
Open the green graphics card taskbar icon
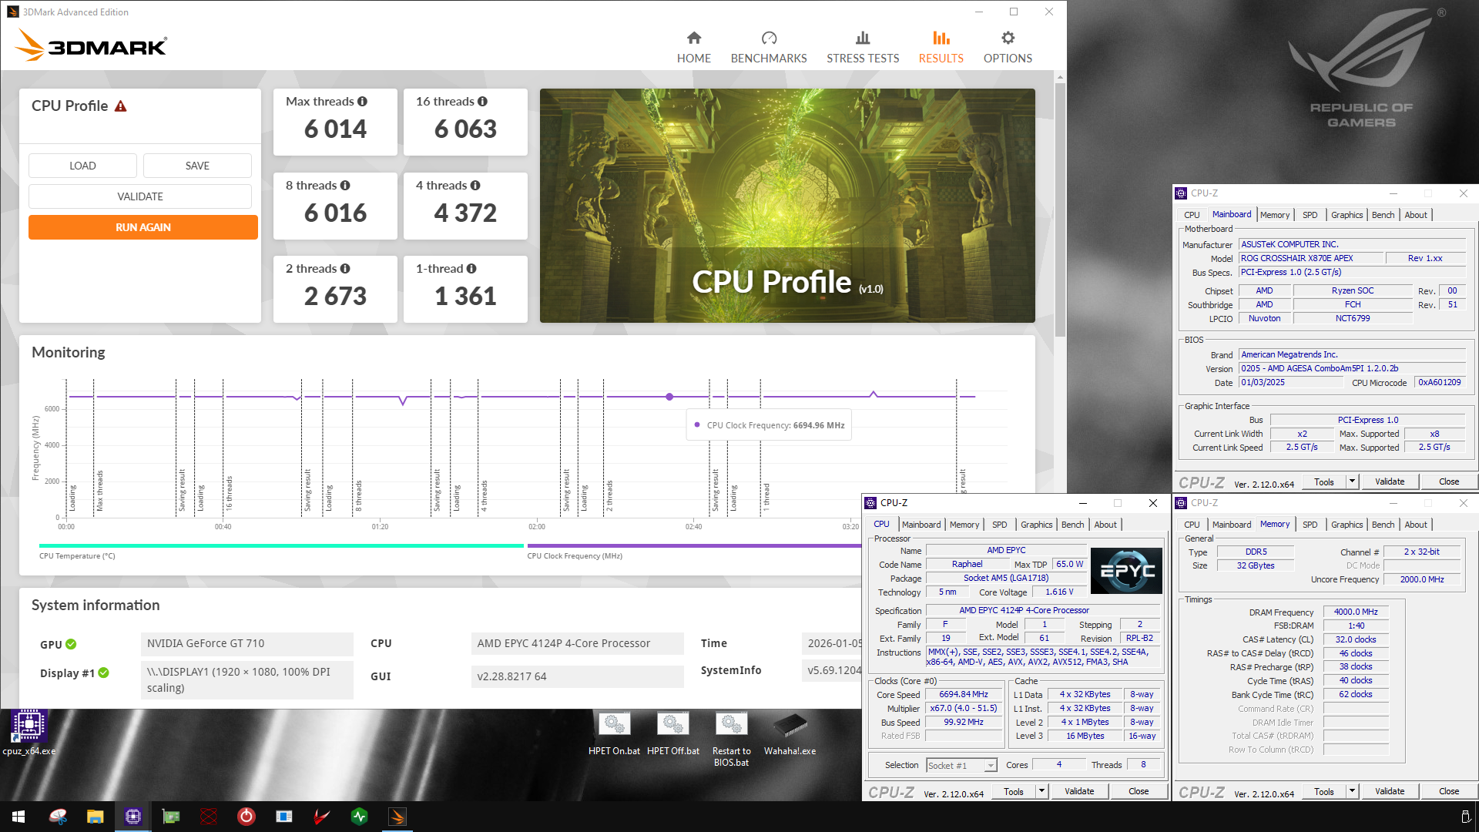(x=170, y=817)
